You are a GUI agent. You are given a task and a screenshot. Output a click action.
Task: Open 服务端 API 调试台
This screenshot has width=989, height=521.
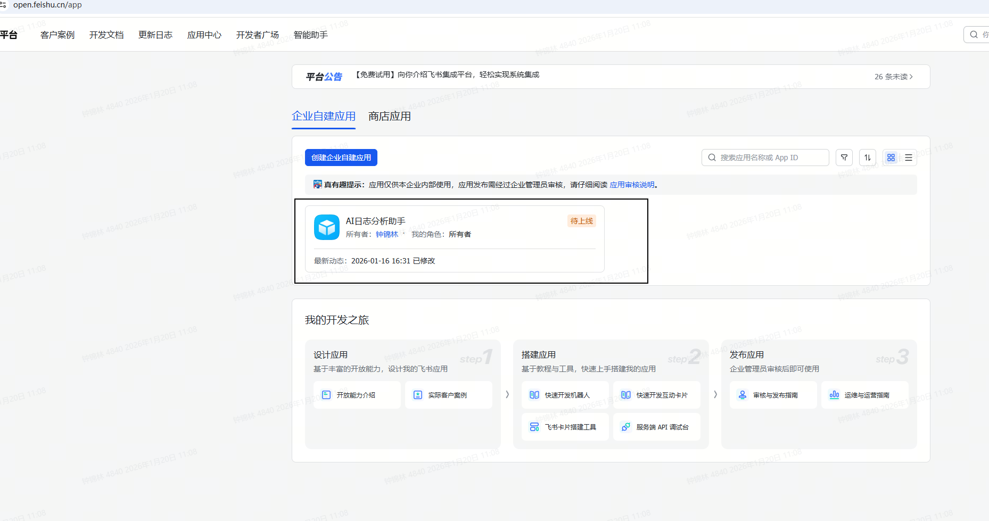click(x=656, y=427)
